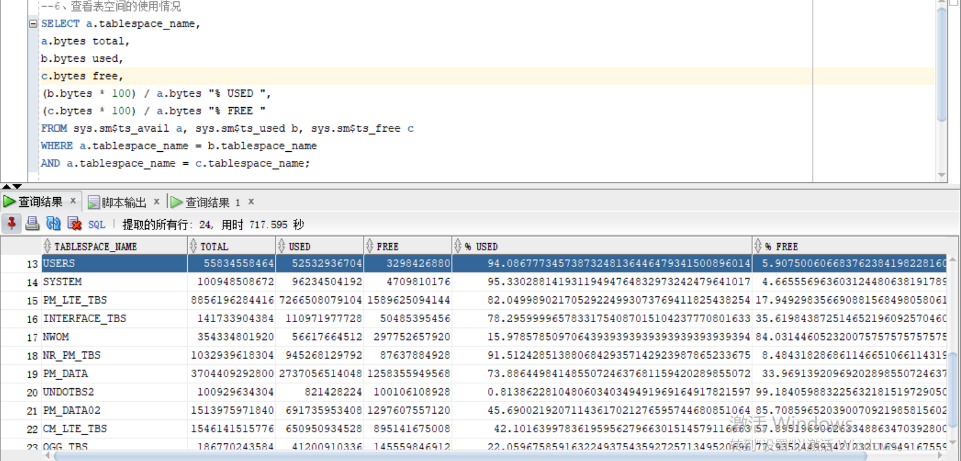Click the red pin icon in results toolbar
961x461 pixels.
coord(12,224)
